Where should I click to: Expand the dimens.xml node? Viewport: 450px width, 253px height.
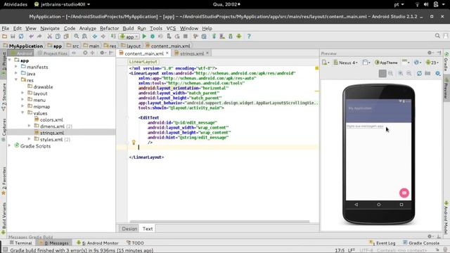coord(30,126)
